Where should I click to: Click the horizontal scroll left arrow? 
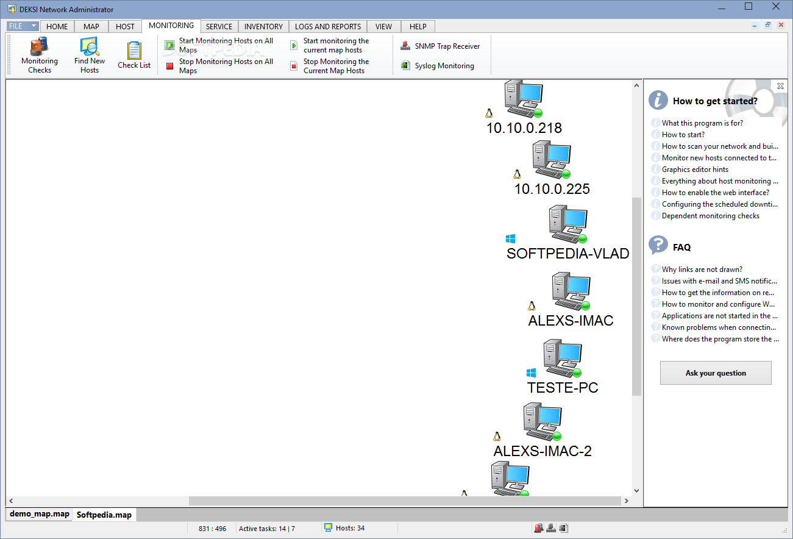(x=10, y=501)
